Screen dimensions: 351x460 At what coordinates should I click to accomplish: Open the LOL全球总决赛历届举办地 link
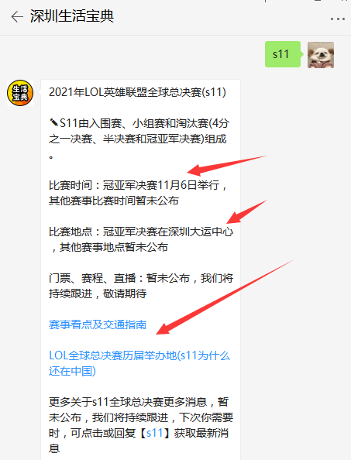(x=139, y=363)
